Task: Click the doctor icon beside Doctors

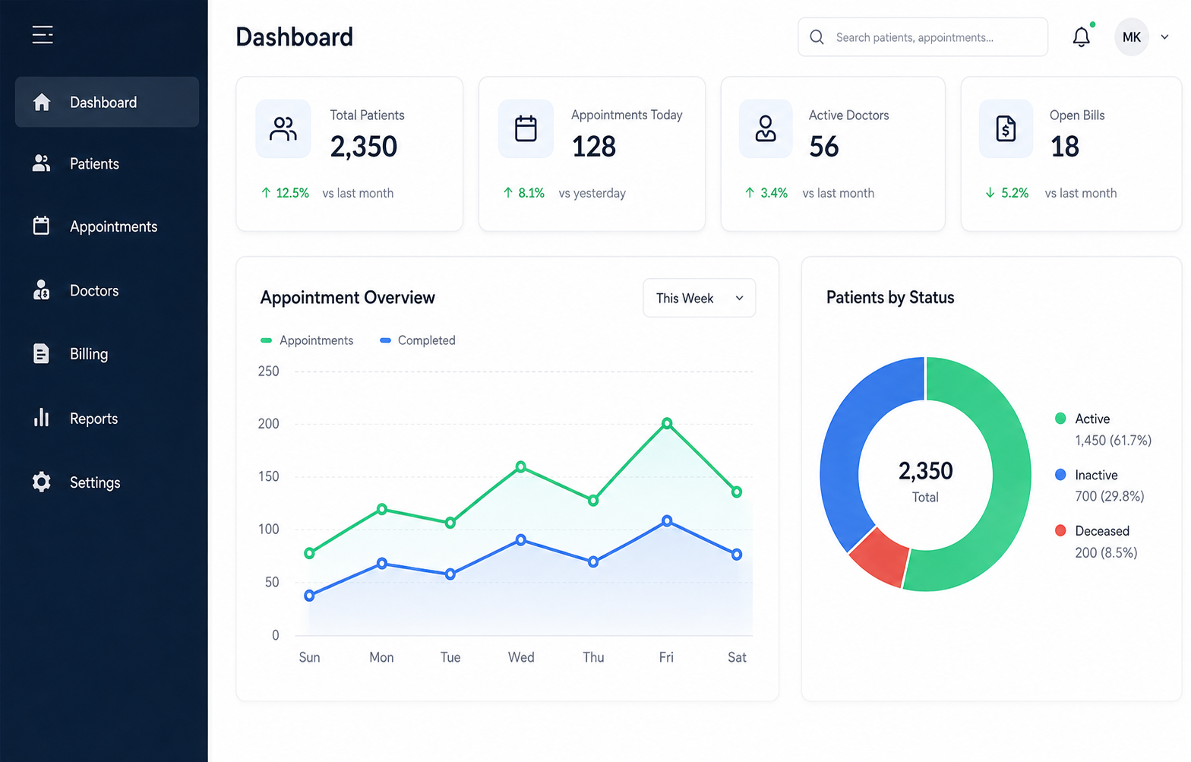Action: pyautogui.click(x=41, y=289)
